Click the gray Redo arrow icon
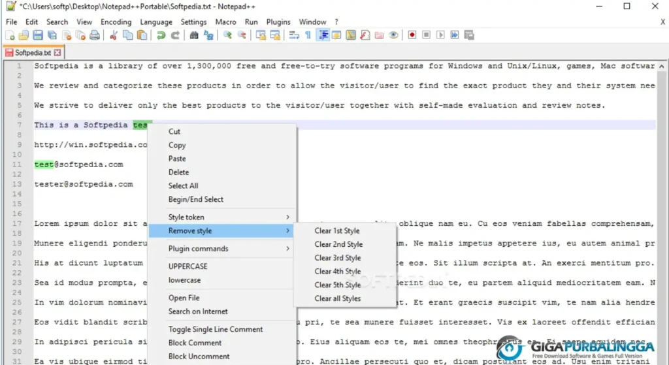Screen dimensions: 669x365 (x=175, y=35)
